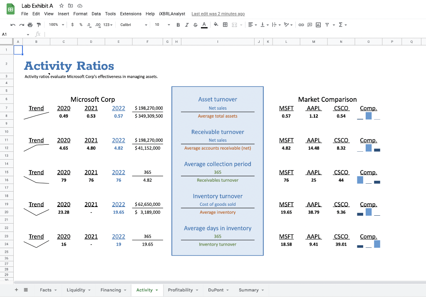Viewport: 426px width, 298px height.
Task: Star the Lab Exhibit A document
Action: (x=62, y=6)
